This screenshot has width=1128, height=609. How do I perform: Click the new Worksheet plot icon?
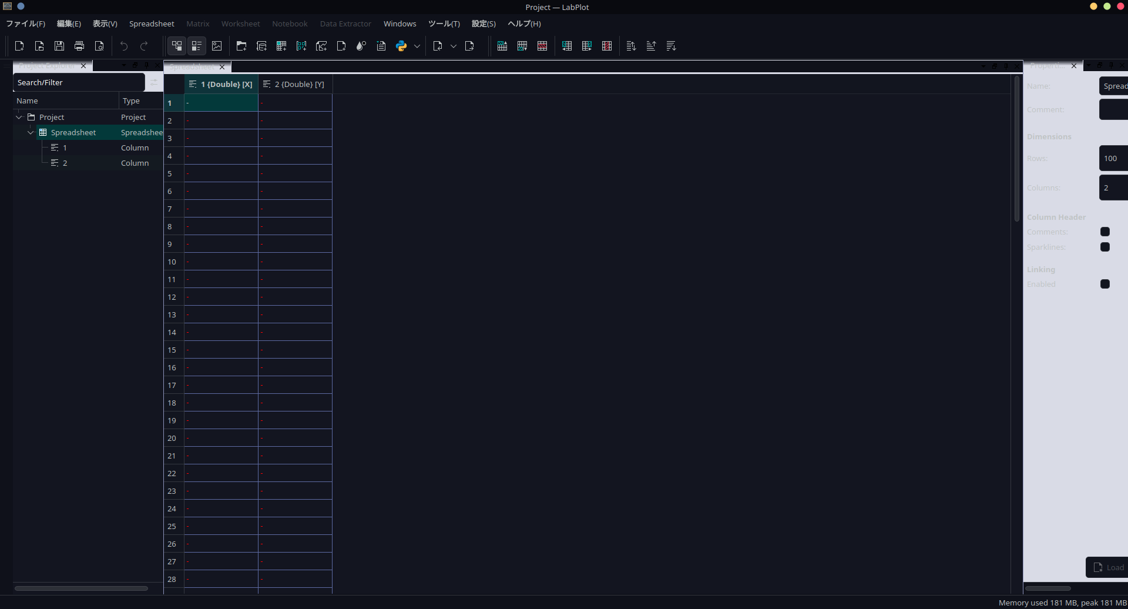pyautogui.click(x=321, y=46)
